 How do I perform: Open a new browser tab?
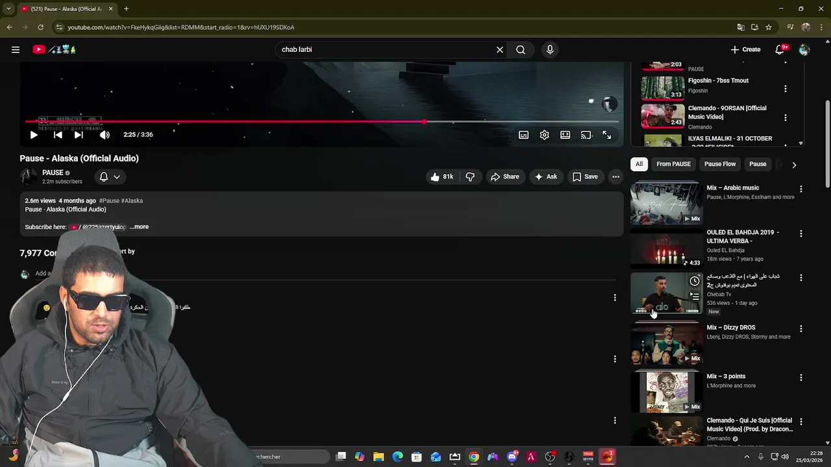point(126,8)
